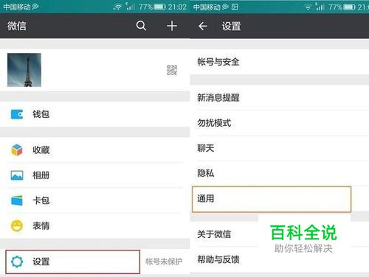
Task: Open the 收藏 favorites entry
Action: point(95,150)
